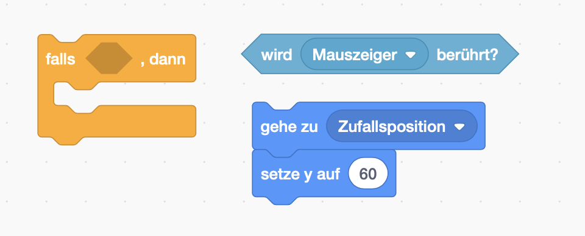Click the ", dann" text on the orange block
585x236 pixels.
[x=163, y=60]
